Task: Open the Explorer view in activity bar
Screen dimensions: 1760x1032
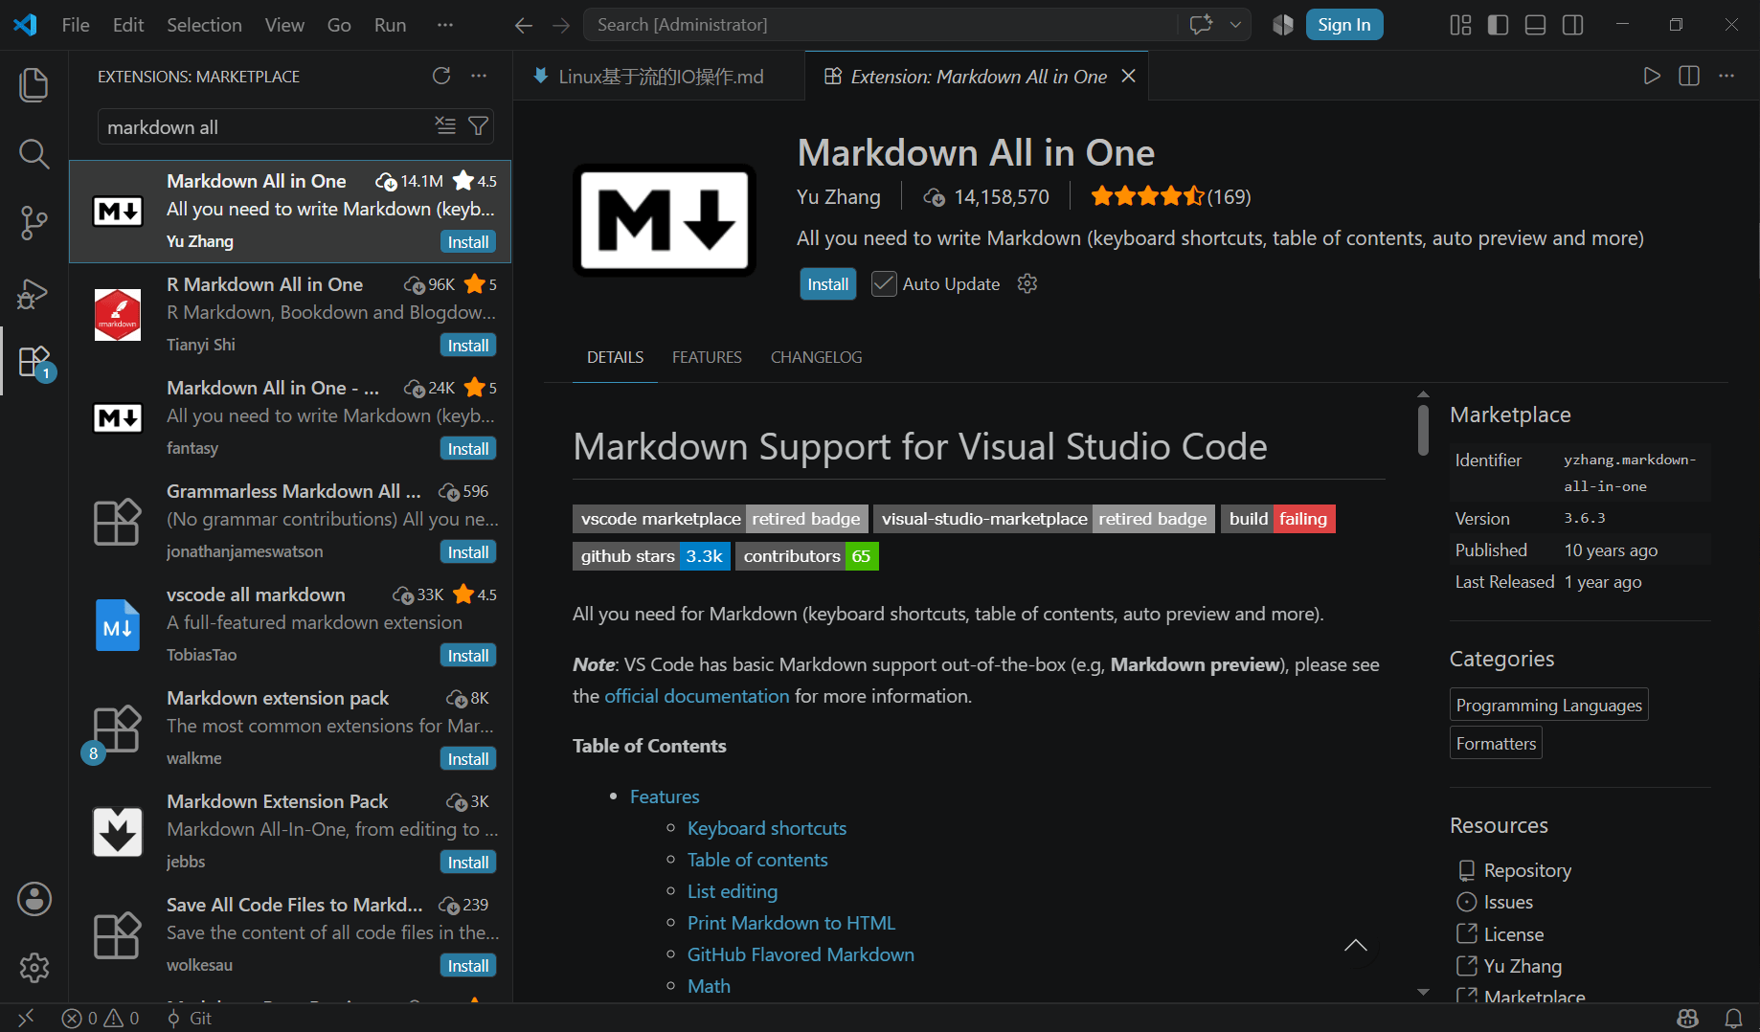Action: tap(34, 84)
